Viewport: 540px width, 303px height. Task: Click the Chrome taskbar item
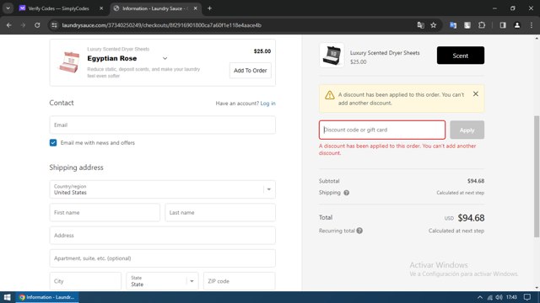[x=47, y=297]
